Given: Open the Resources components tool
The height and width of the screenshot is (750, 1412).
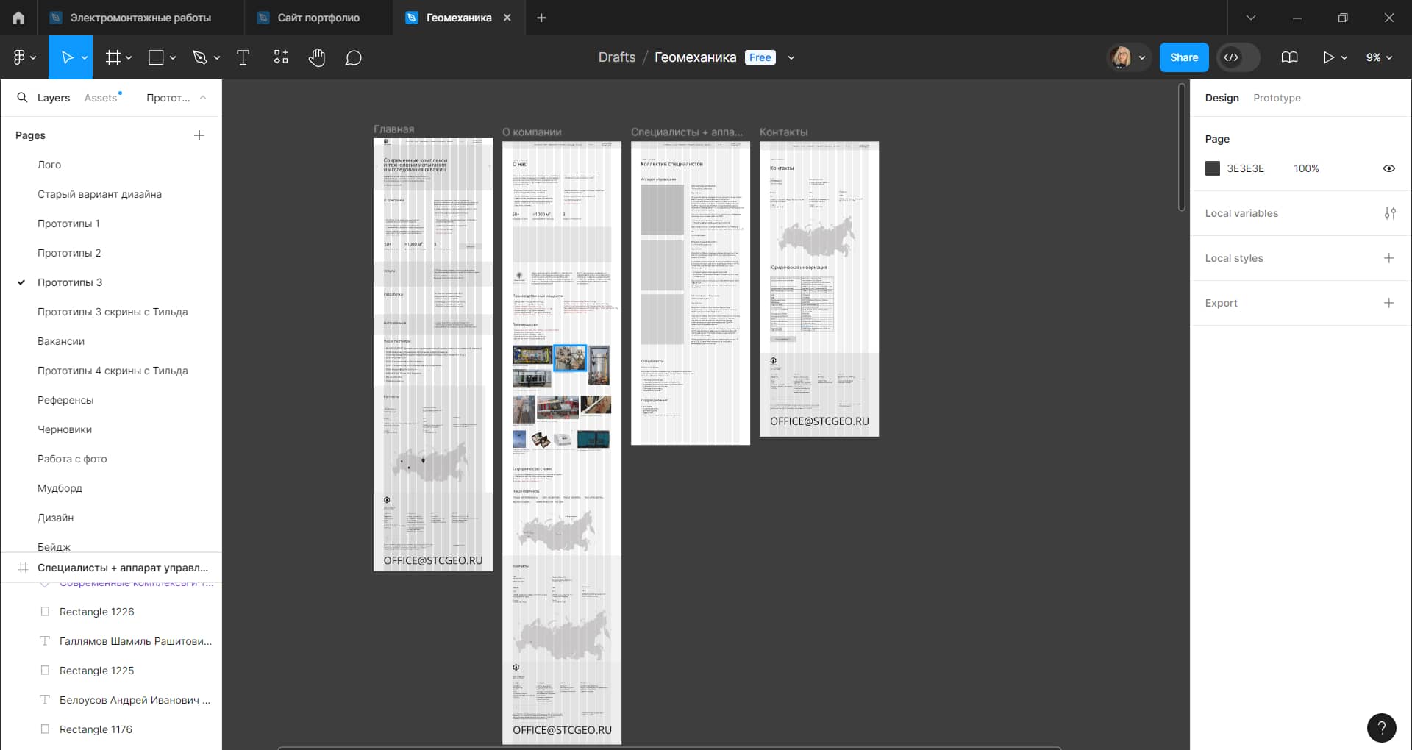Looking at the screenshot, I should 281,57.
